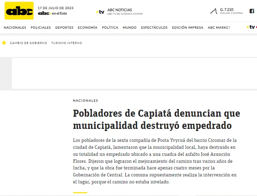The width and height of the screenshot is (257, 196).
Task: Navigate to the Política section
Action: pos(110,28)
